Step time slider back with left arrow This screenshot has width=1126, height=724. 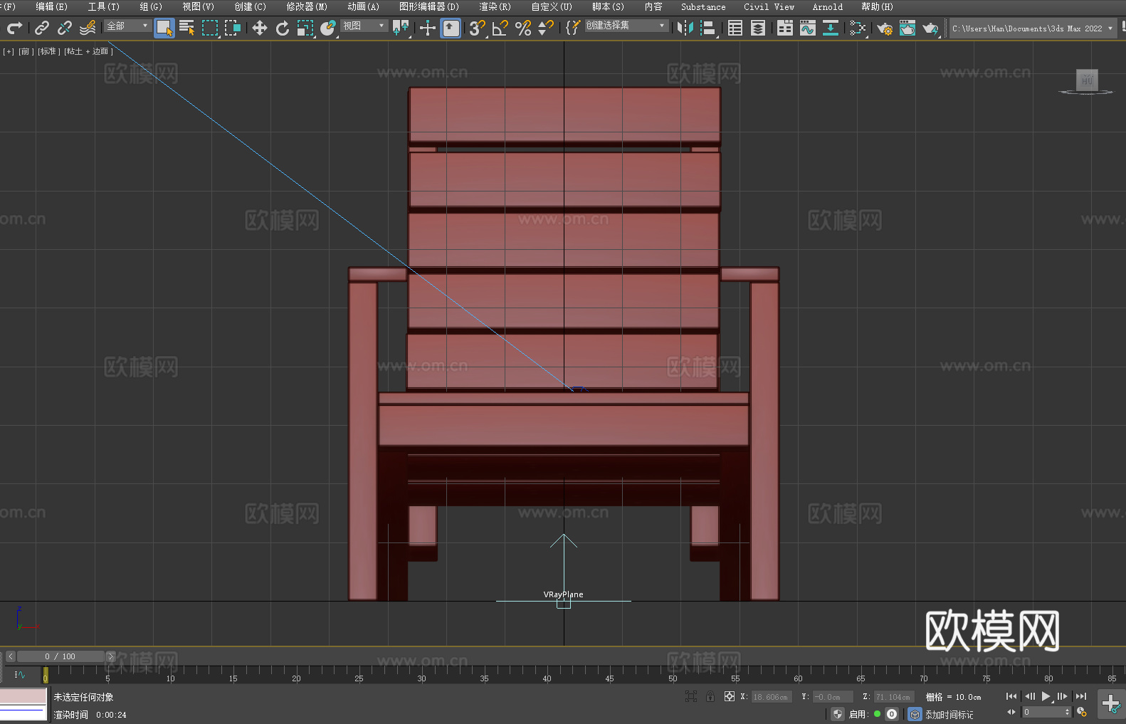click(10, 656)
